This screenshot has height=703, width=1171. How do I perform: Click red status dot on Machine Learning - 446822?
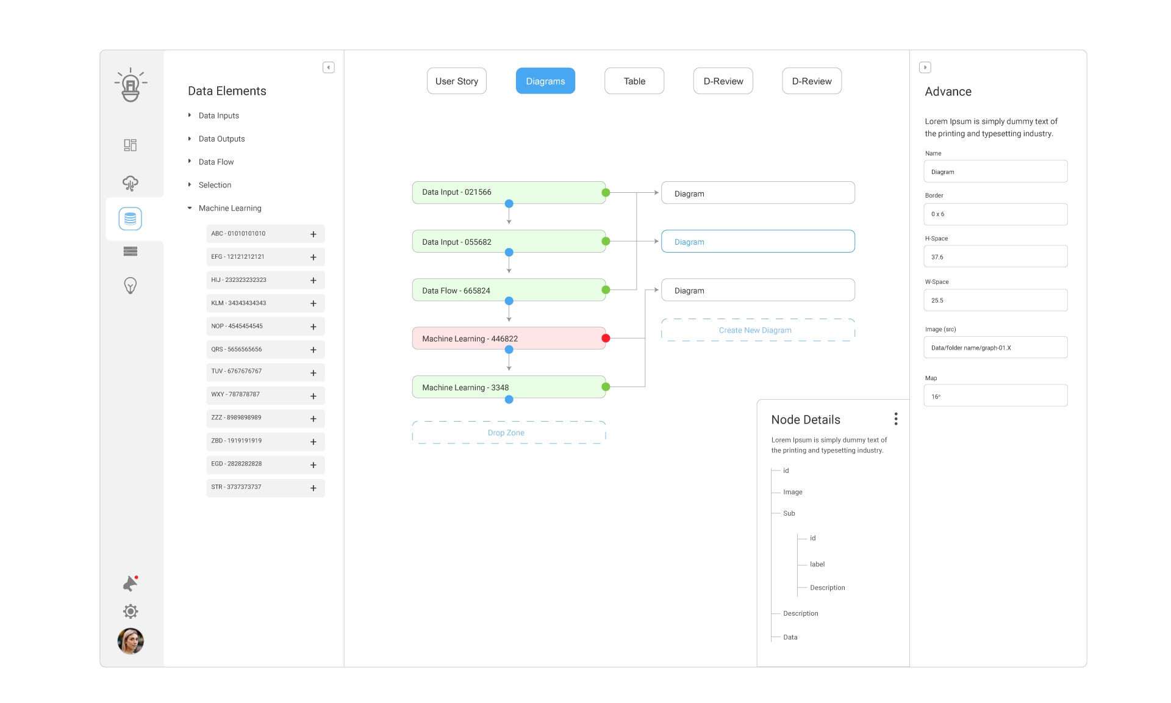coord(606,338)
